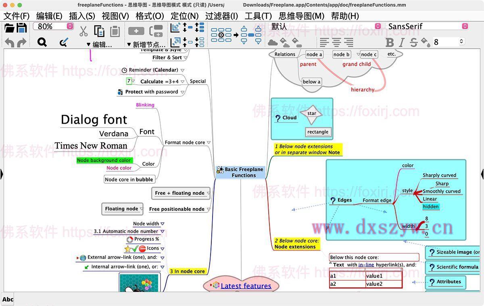The image size is (484, 306).
Task: Open the 格式(O) menu
Action: 150,16
